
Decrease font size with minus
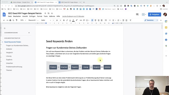click(x=53, y=20)
